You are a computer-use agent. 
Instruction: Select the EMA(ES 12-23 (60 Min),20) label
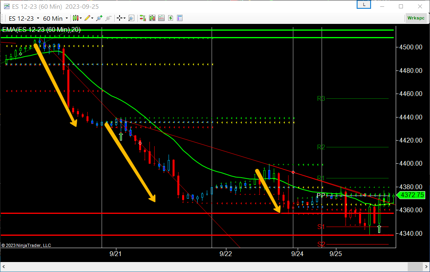[41, 29]
